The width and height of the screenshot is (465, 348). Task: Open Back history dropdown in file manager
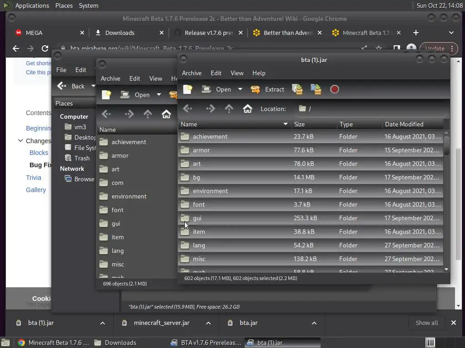coord(93,86)
